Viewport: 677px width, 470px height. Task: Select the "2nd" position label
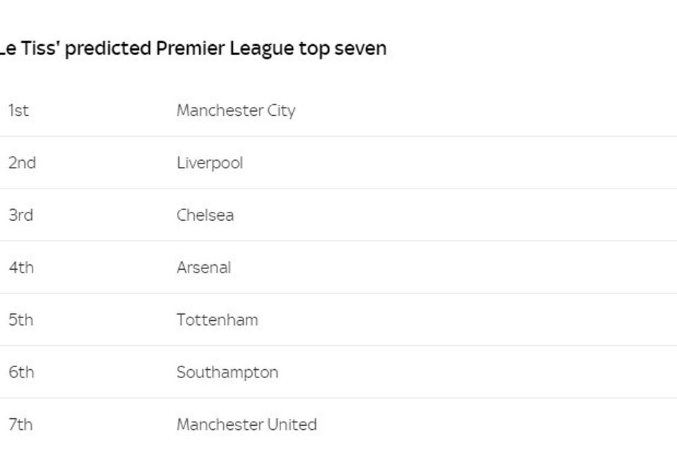tap(22, 163)
